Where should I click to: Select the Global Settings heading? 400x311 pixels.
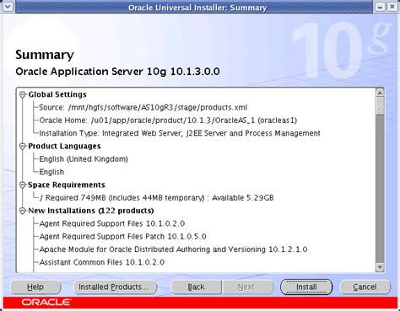coord(57,94)
